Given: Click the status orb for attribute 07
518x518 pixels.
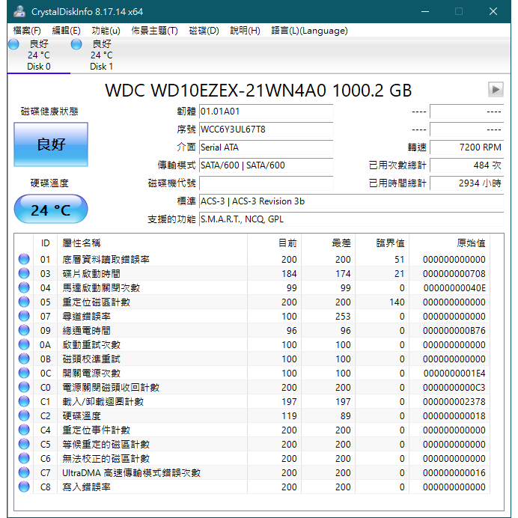Looking at the screenshot, I should point(24,316).
